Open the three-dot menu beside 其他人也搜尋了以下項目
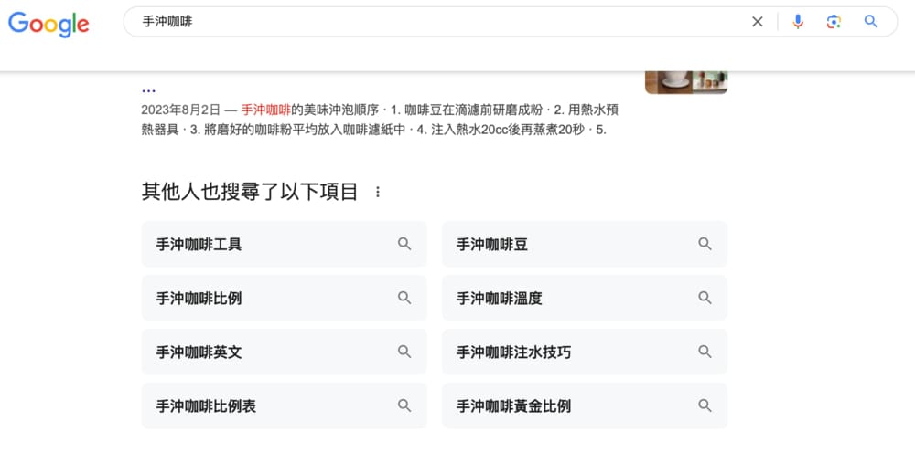Viewport: 915px width, 452px height. pyautogui.click(x=378, y=192)
